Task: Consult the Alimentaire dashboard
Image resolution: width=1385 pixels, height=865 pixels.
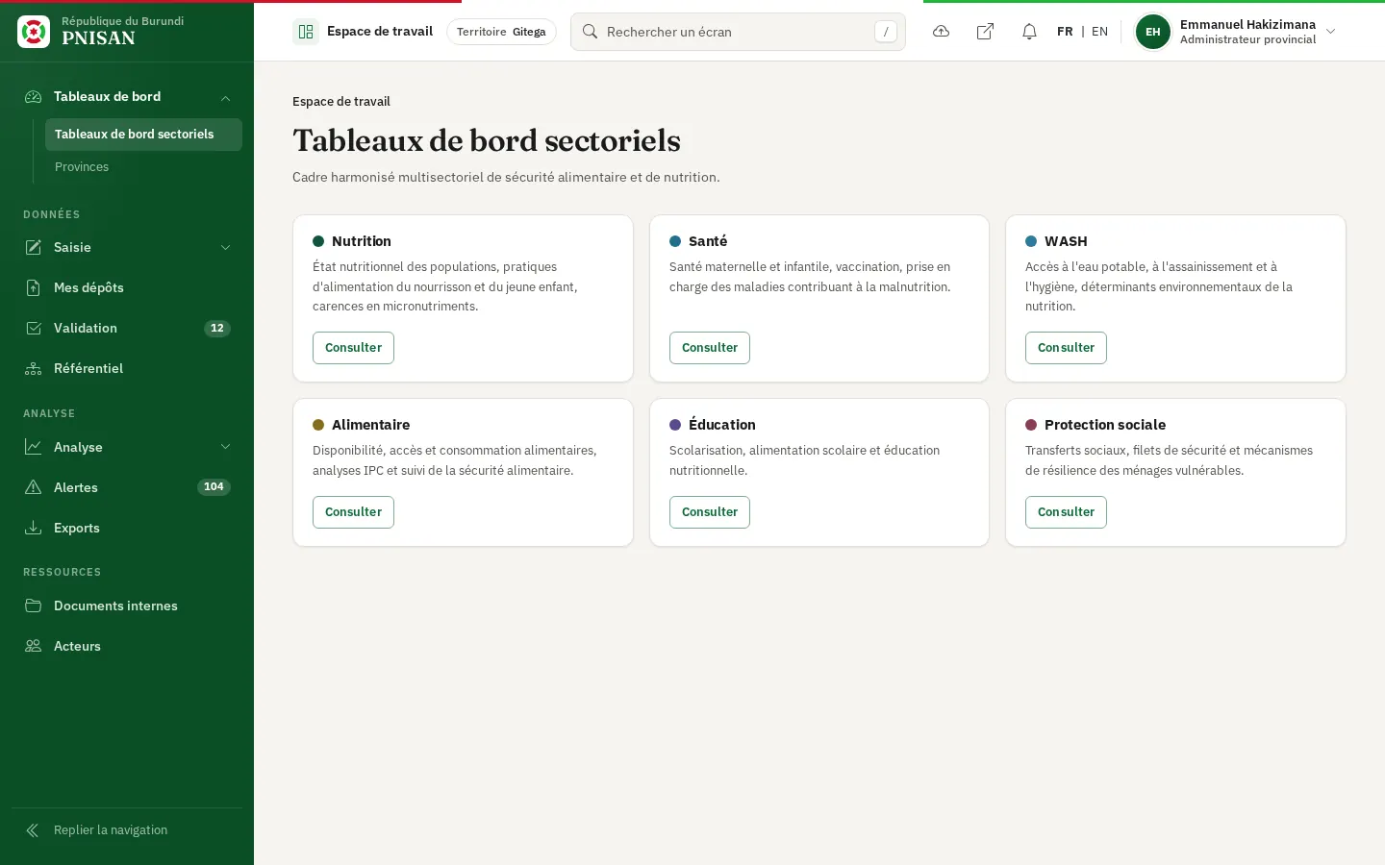Action: (x=353, y=512)
